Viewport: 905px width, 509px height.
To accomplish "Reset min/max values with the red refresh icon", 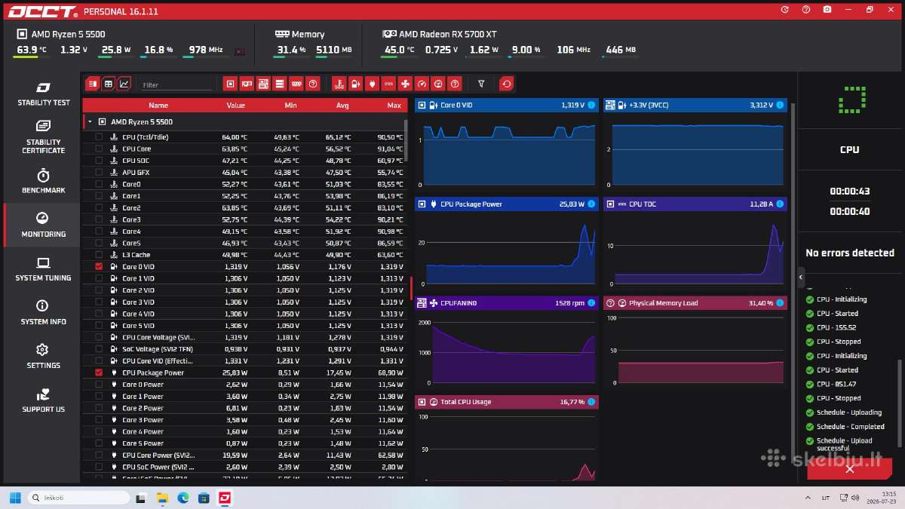I will (507, 84).
